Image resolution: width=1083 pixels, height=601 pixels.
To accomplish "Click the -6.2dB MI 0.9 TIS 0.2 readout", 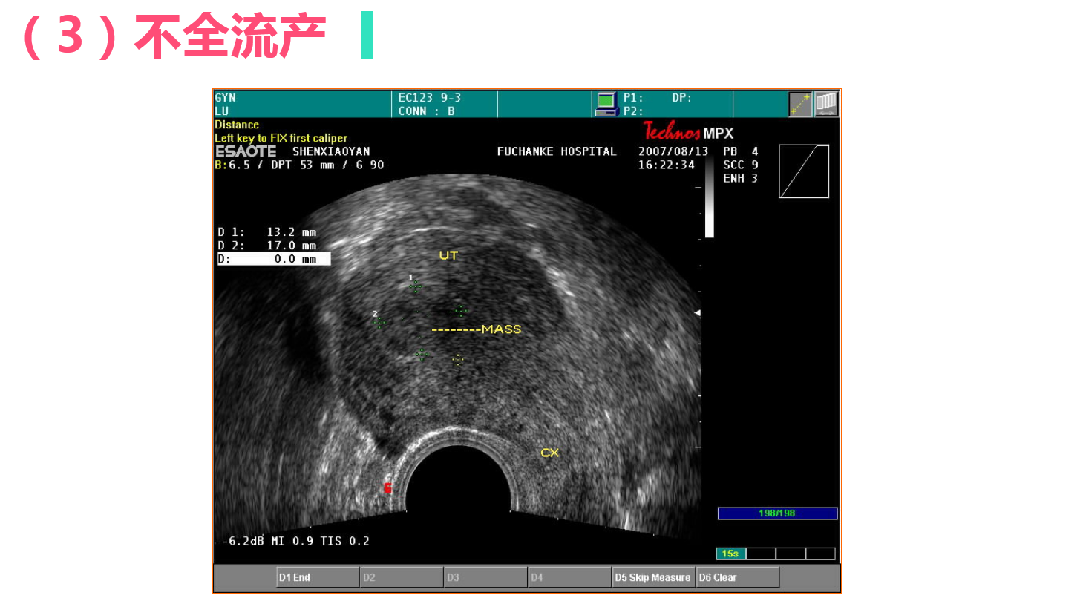I will pos(295,541).
